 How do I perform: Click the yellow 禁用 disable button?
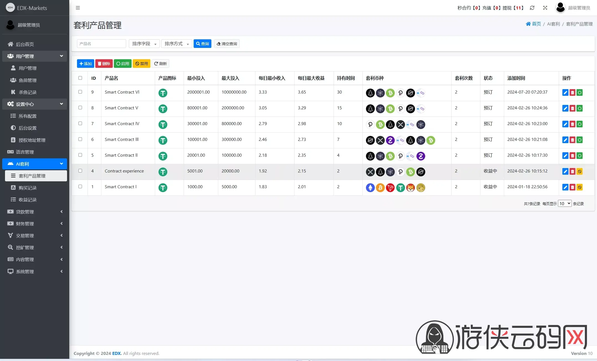tap(142, 64)
